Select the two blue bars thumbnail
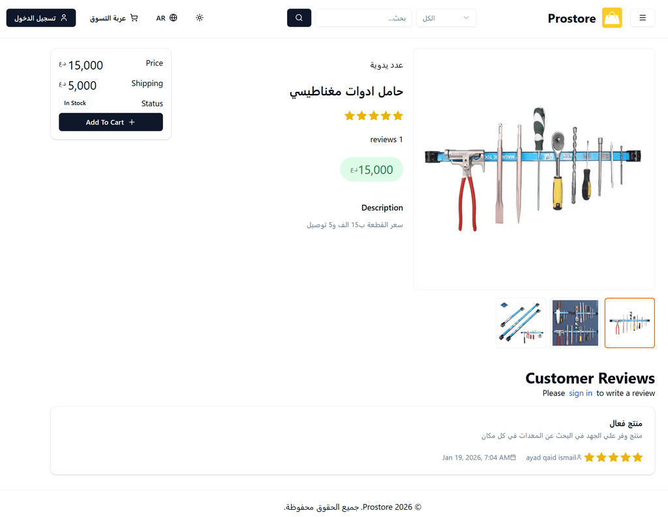 [x=521, y=323]
